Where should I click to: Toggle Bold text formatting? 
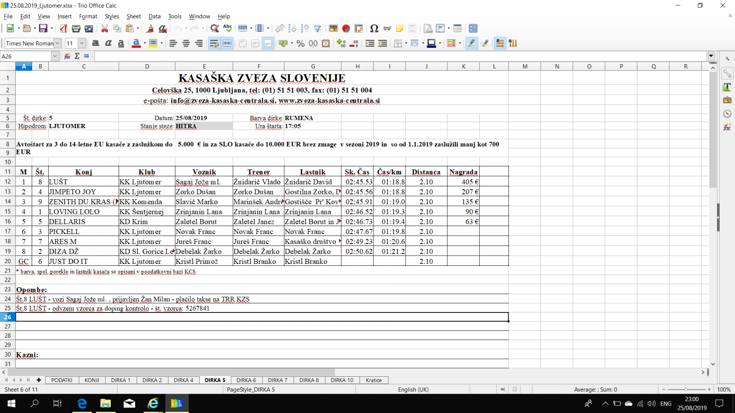pyautogui.click(x=96, y=43)
